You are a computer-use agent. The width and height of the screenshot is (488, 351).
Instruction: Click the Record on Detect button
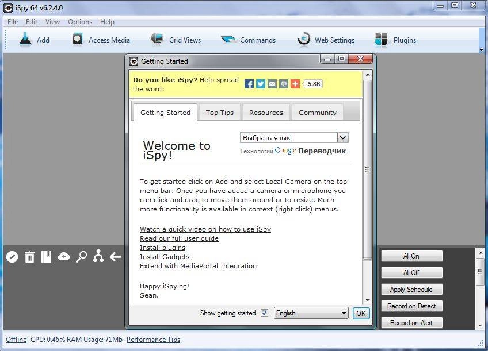411,306
